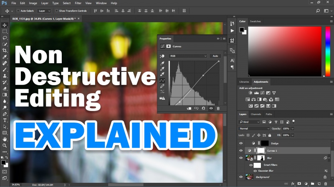Select the Brush tool
334x187 pixels.
pos(5,69)
